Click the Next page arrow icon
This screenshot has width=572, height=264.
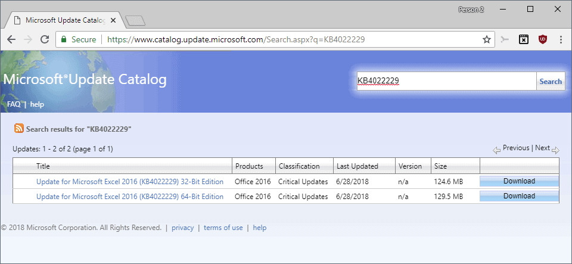pos(555,150)
